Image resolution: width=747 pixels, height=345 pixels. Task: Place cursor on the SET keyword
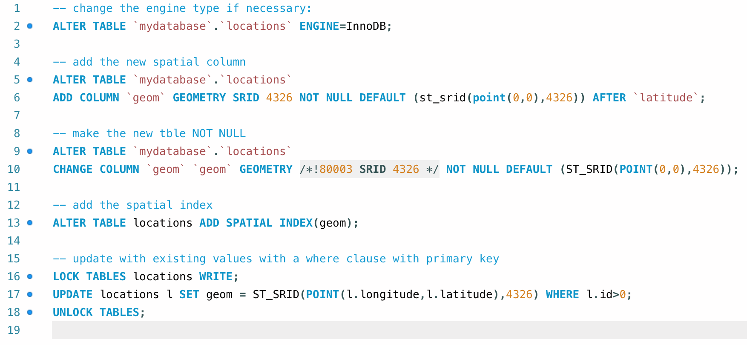189,294
